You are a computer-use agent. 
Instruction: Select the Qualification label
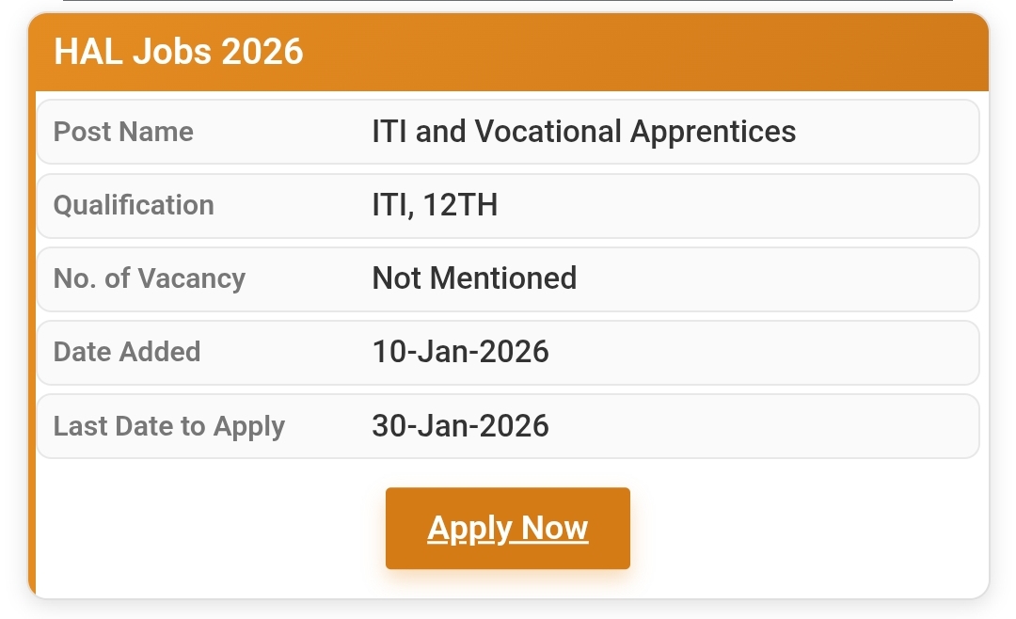134,205
